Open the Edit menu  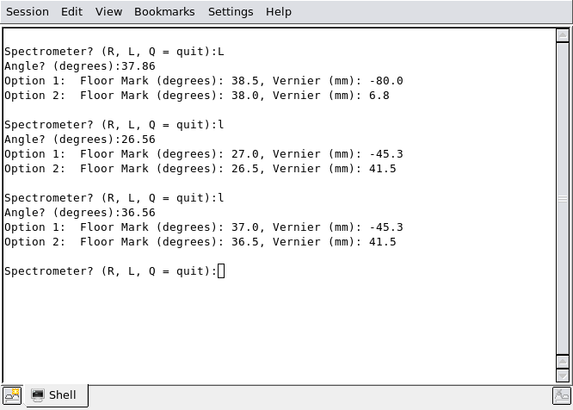point(71,12)
